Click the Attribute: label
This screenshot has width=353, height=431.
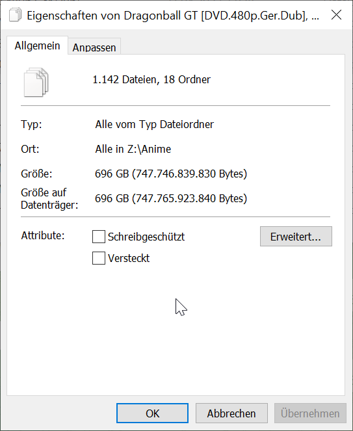(x=43, y=235)
